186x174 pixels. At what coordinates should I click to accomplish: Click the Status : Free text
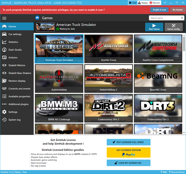coord(21,172)
